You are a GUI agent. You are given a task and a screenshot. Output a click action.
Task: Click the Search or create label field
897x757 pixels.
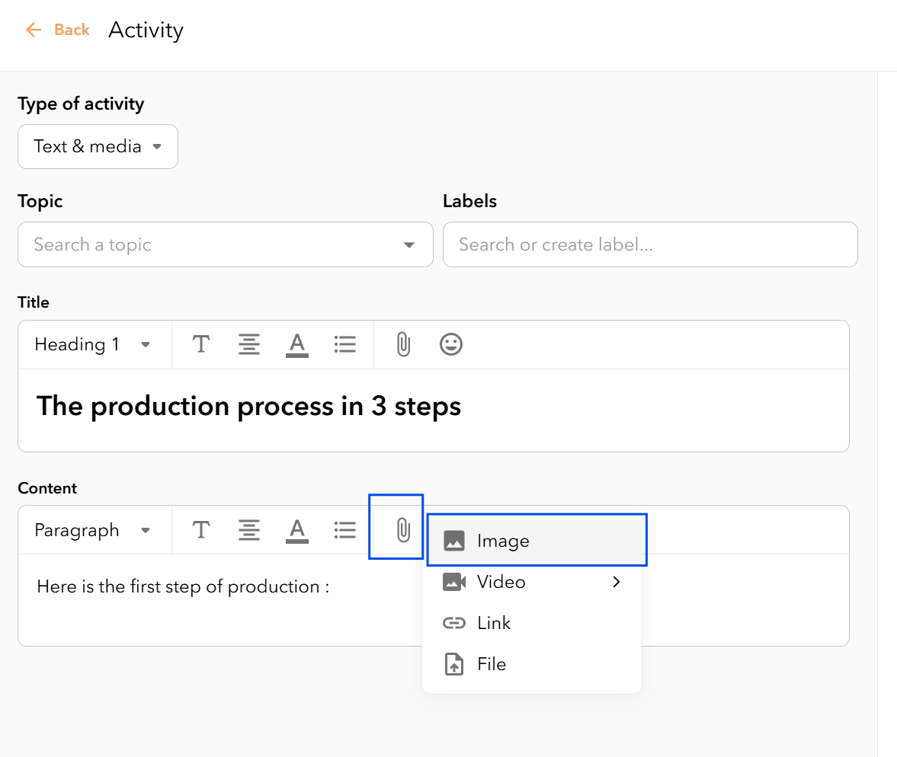pyautogui.click(x=650, y=244)
